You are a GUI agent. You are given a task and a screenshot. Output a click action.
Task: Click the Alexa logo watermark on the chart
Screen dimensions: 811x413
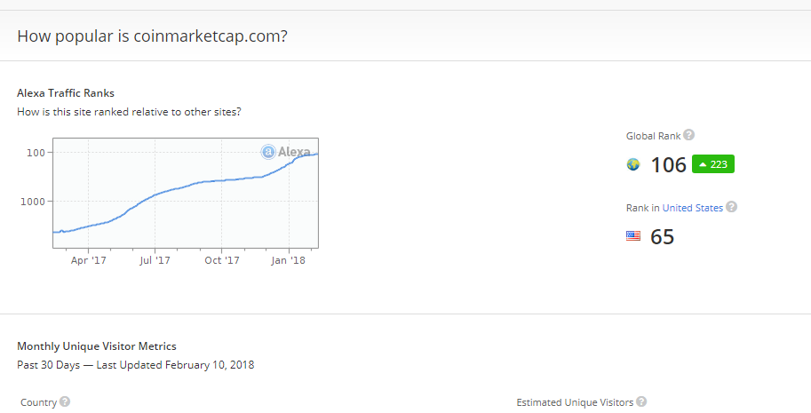coord(286,151)
